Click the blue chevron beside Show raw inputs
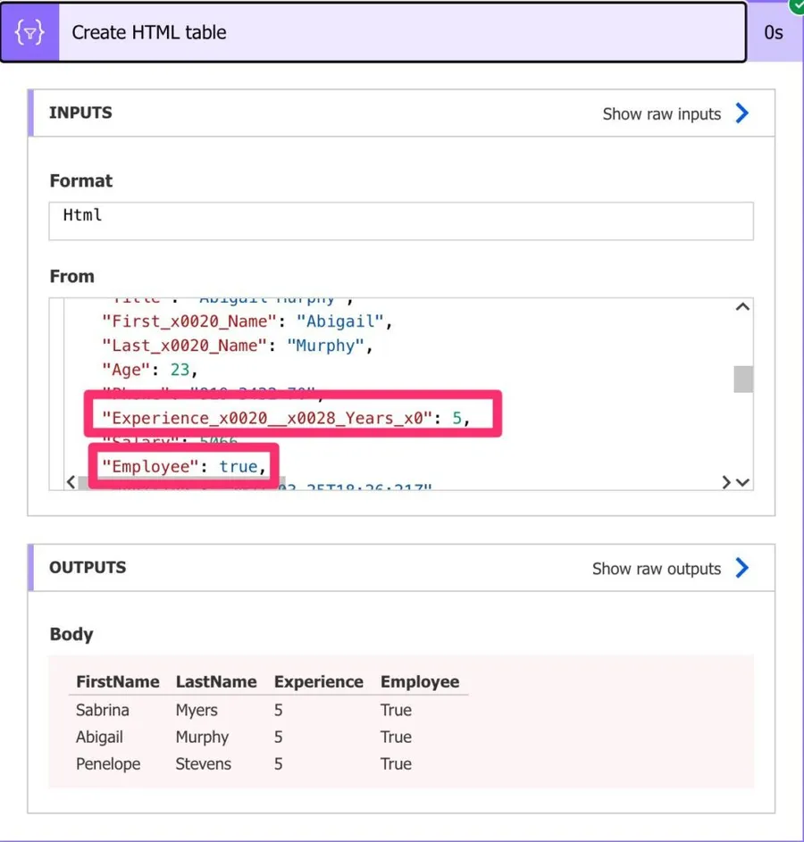This screenshot has height=842, width=804. pyautogui.click(x=741, y=113)
